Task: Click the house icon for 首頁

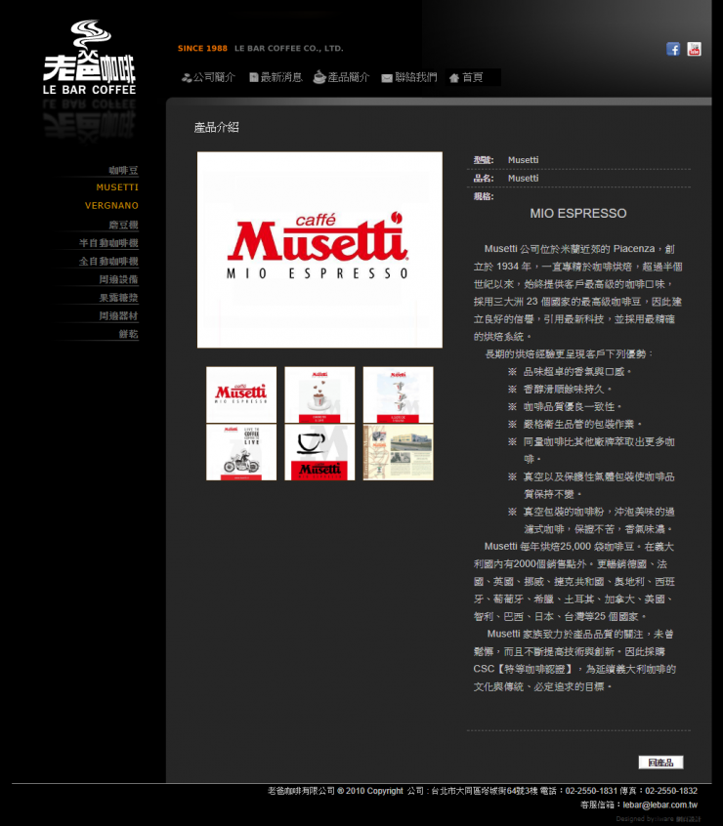Action: 454,78
